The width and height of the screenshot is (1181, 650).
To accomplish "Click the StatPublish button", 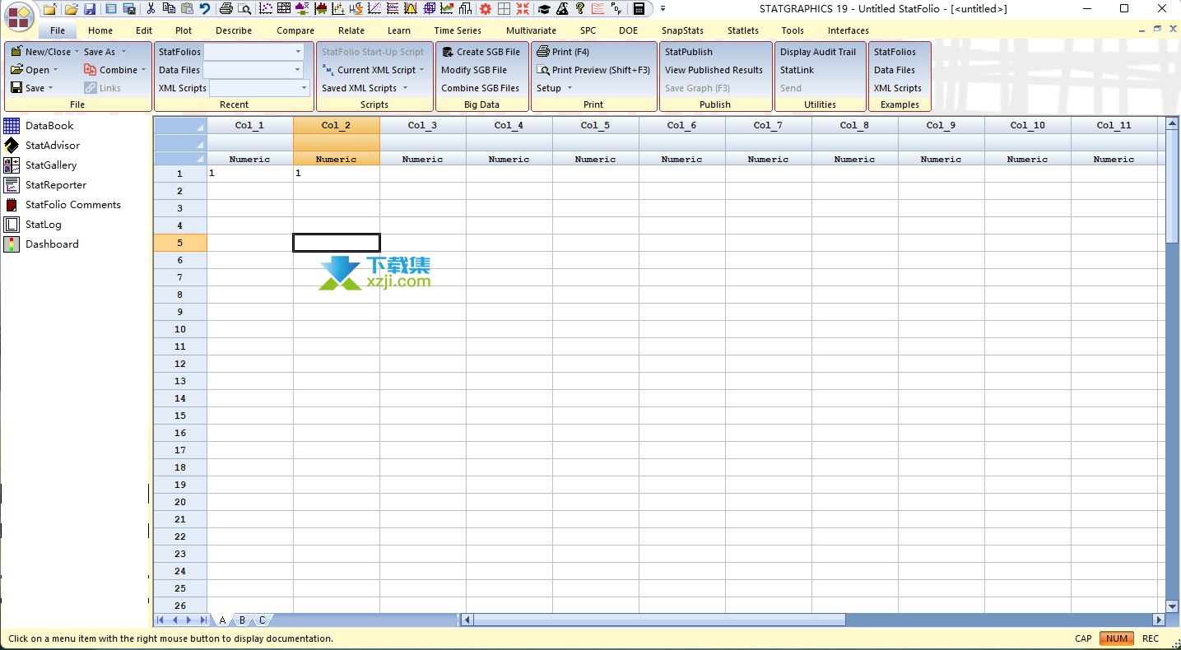I will click(689, 52).
